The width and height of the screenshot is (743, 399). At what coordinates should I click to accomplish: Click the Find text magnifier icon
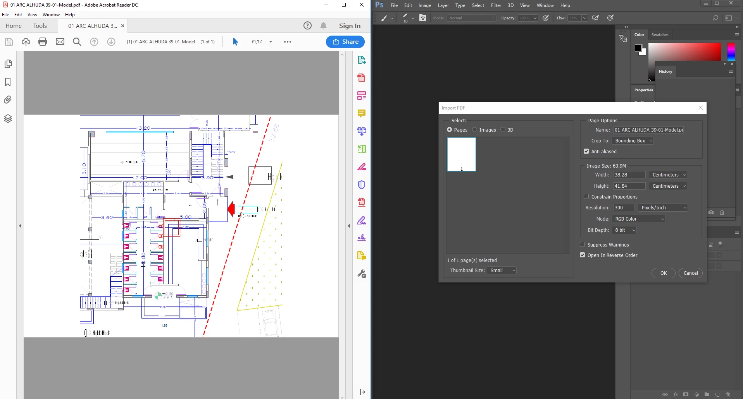pyautogui.click(x=77, y=42)
